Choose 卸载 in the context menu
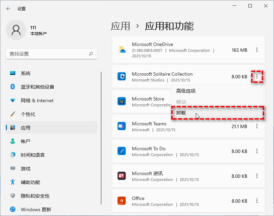The image size is (274, 216). 217,113
